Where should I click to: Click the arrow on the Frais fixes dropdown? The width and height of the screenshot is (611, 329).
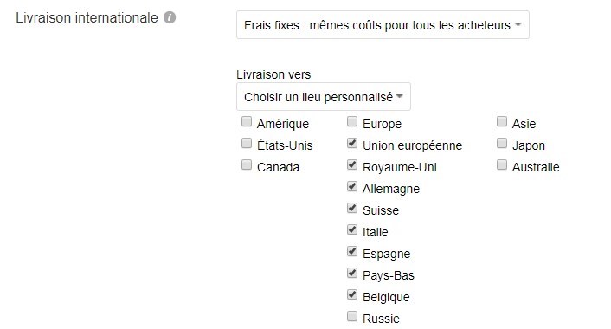pos(518,24)
